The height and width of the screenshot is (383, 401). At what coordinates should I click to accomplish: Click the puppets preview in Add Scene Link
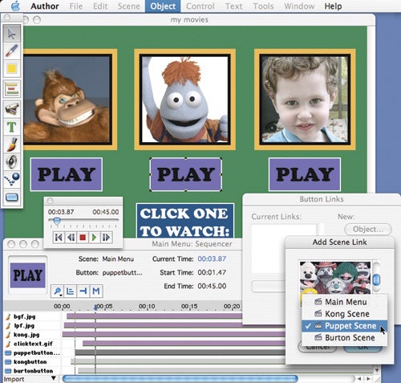(x=335, y=277)
